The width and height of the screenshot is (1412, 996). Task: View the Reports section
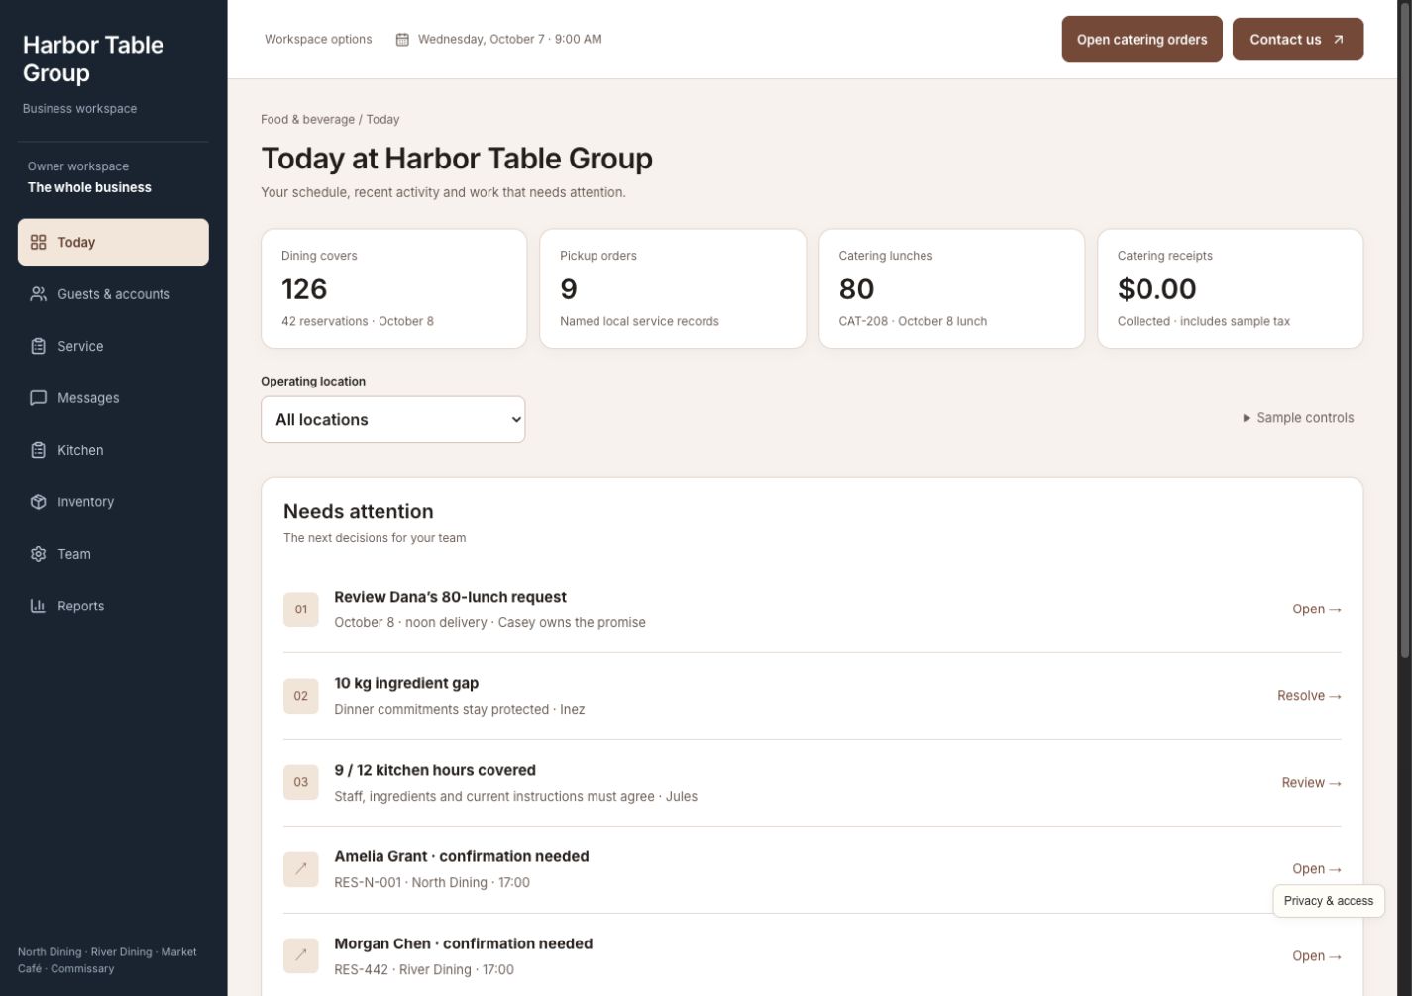tap(113, 607)
